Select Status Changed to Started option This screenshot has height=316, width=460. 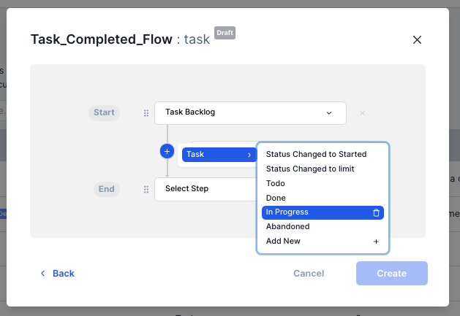(316, 155)
